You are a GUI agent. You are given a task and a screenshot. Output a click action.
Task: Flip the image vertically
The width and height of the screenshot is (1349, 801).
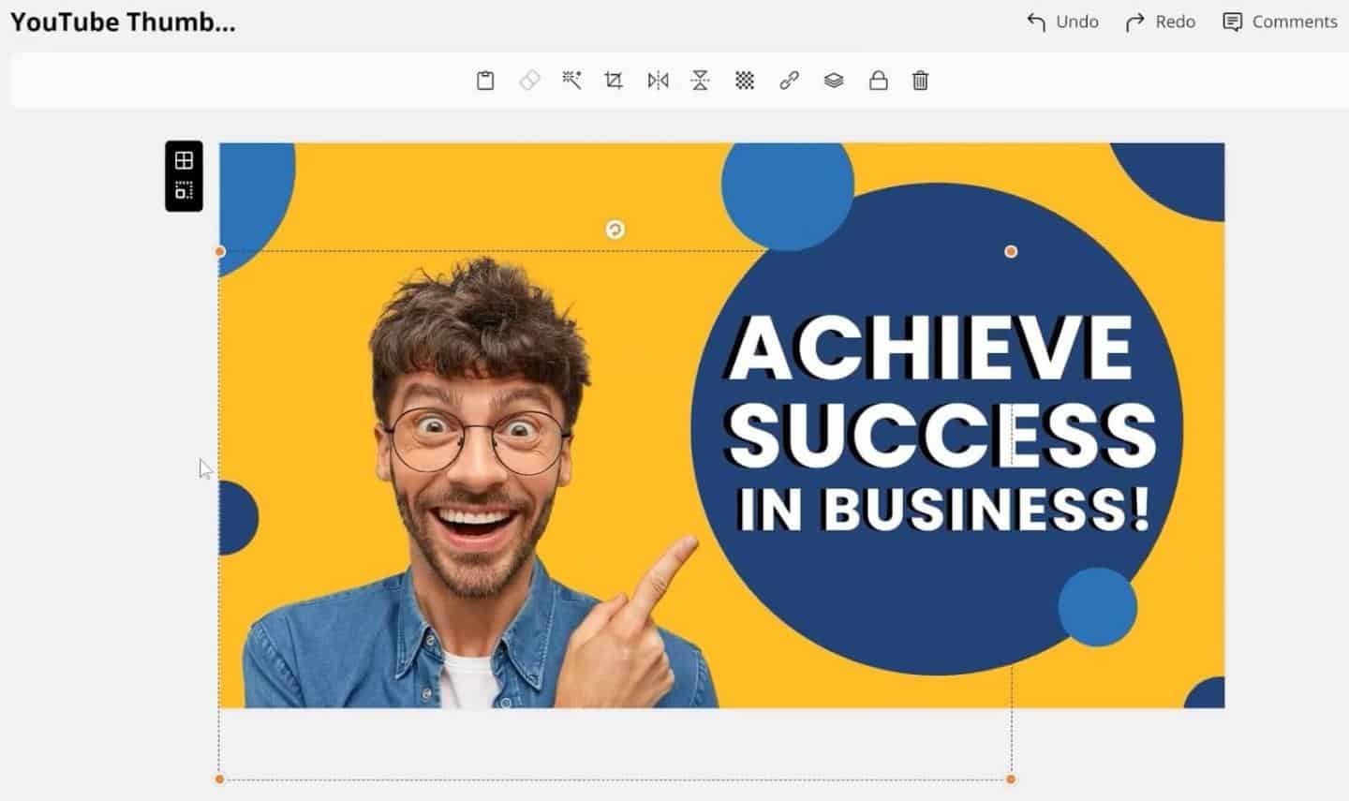700,81
